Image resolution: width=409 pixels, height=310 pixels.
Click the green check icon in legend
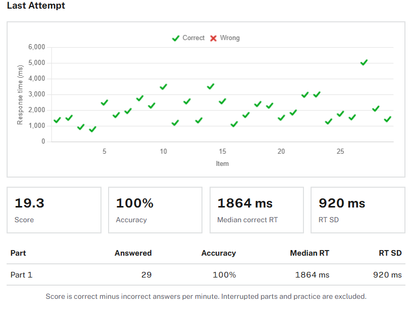[176, 39]
